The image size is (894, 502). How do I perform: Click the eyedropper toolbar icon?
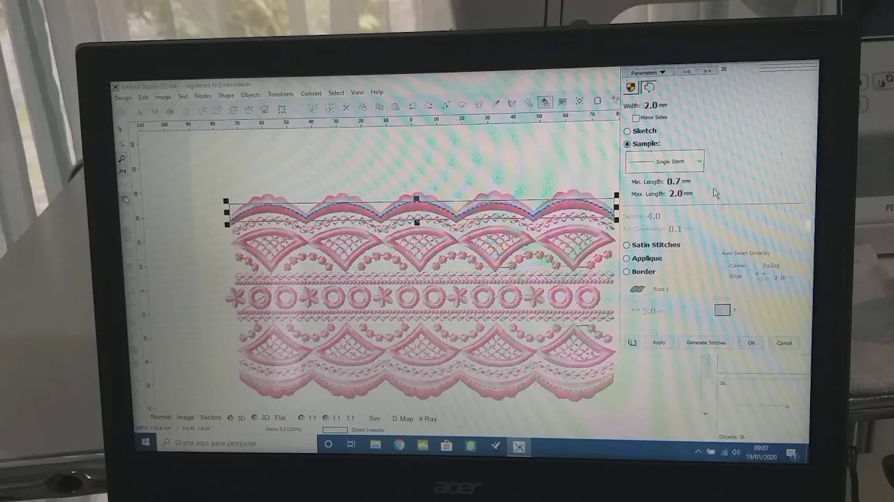pyautogui.click(x=496, y=104)
